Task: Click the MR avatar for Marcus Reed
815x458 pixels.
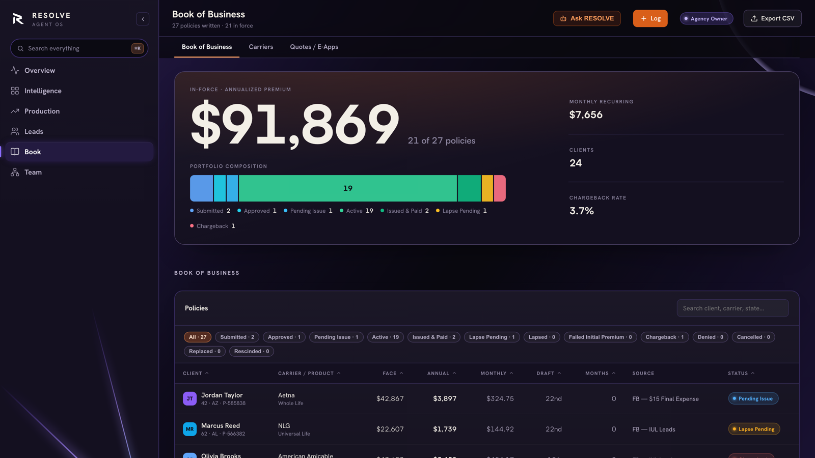Action: click(x=189, y=429)
